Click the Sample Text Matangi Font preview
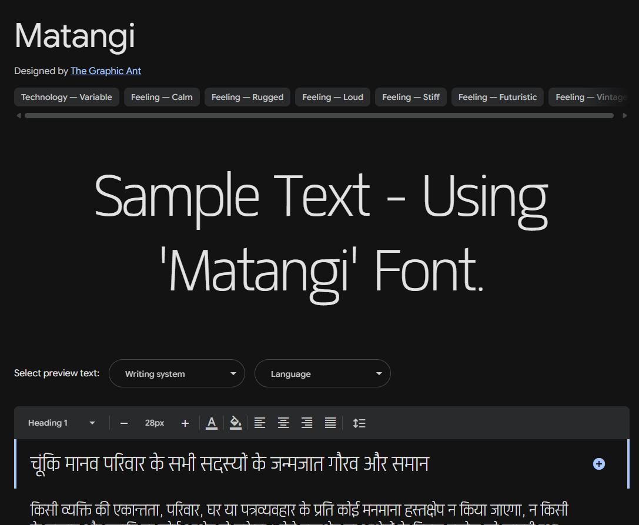Viewport: 639px width, 525px height. [322, 238]
